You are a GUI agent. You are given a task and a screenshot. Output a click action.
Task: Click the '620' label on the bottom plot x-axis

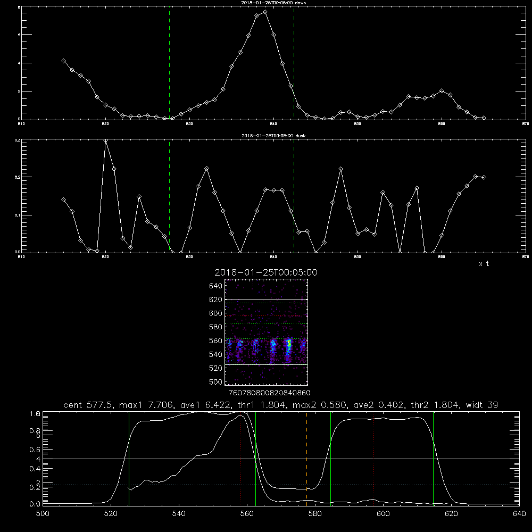click(x=451, y=514)
